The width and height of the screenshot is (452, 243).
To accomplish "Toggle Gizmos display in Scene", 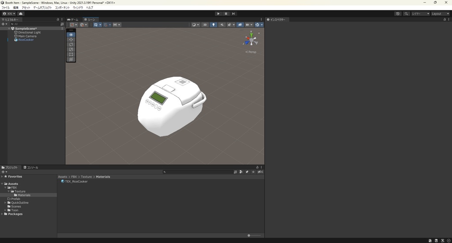I will pyautogui.click(x=257, y=25).
